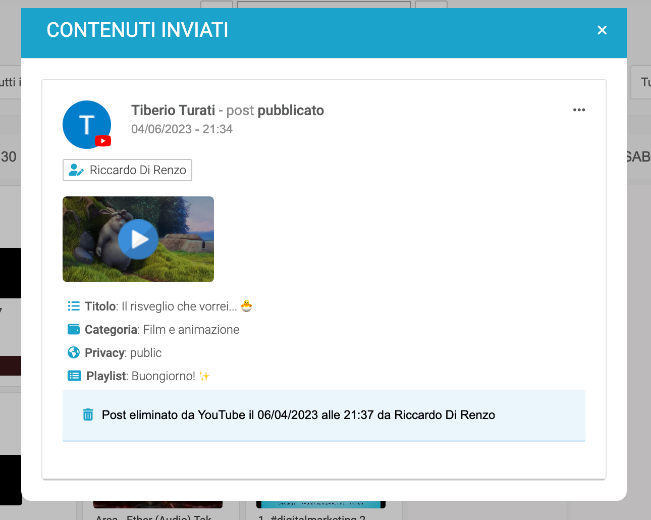This screenshot has height=520, width=651.
Task: Click the trash icon in the deletion notice
Action: (88, 414)
